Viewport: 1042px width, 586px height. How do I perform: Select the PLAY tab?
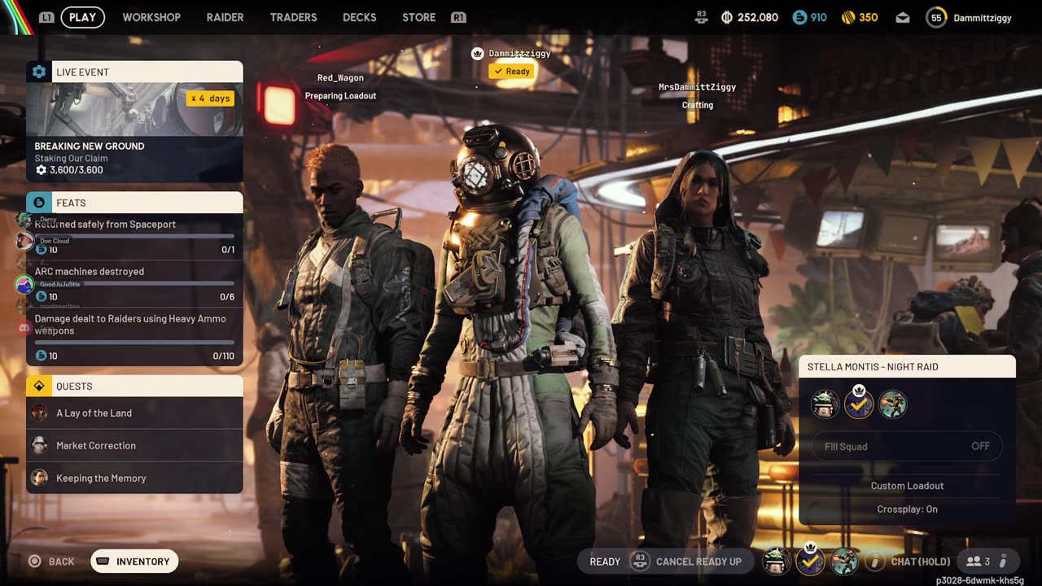(x=82, y=17)
